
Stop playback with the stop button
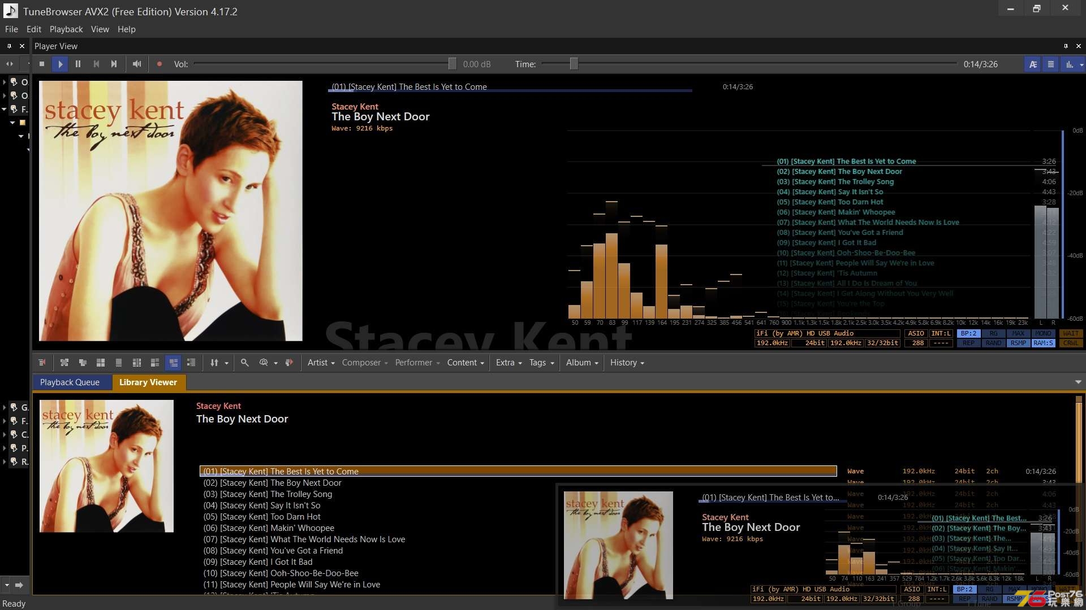pyautogui.click(x=42, y=64)
